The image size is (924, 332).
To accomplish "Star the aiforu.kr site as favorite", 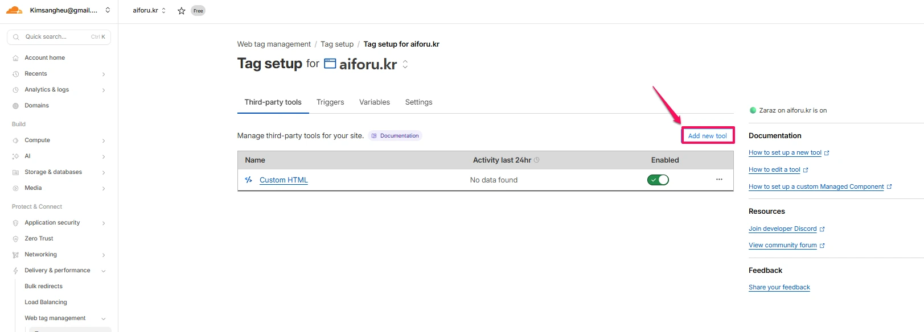I will [x=181, y=11].
